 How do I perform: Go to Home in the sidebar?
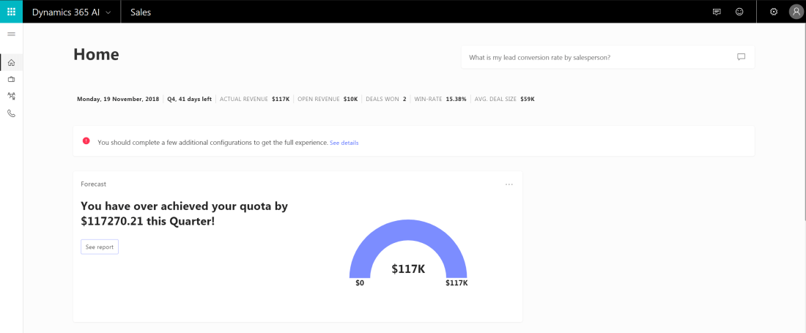[11, 62]
